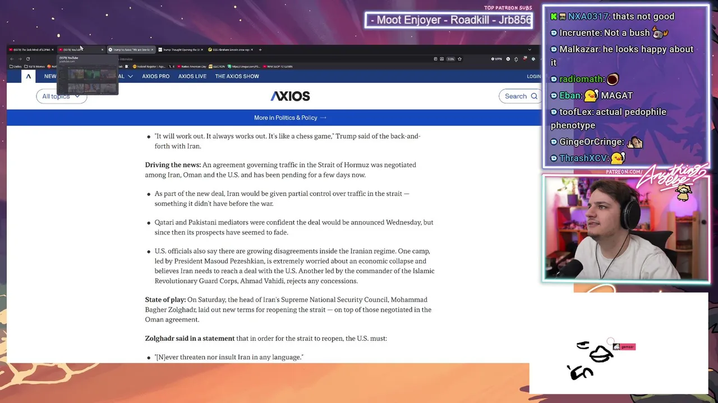Viewport: 718px width, 403px height.
Task: Click the extensions puzzle icon in toolbar
Action: tap(516, 59)
